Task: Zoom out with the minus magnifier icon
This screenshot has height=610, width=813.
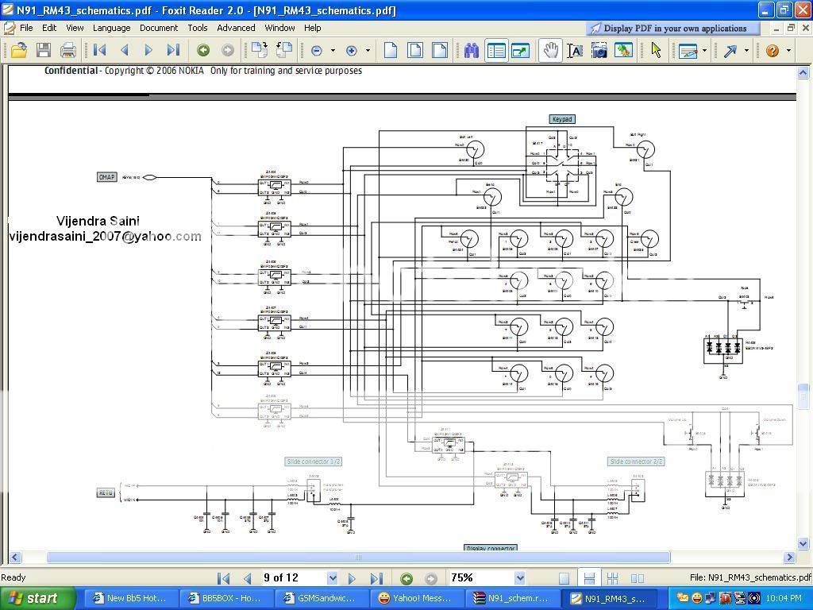Action: point(317,50)
